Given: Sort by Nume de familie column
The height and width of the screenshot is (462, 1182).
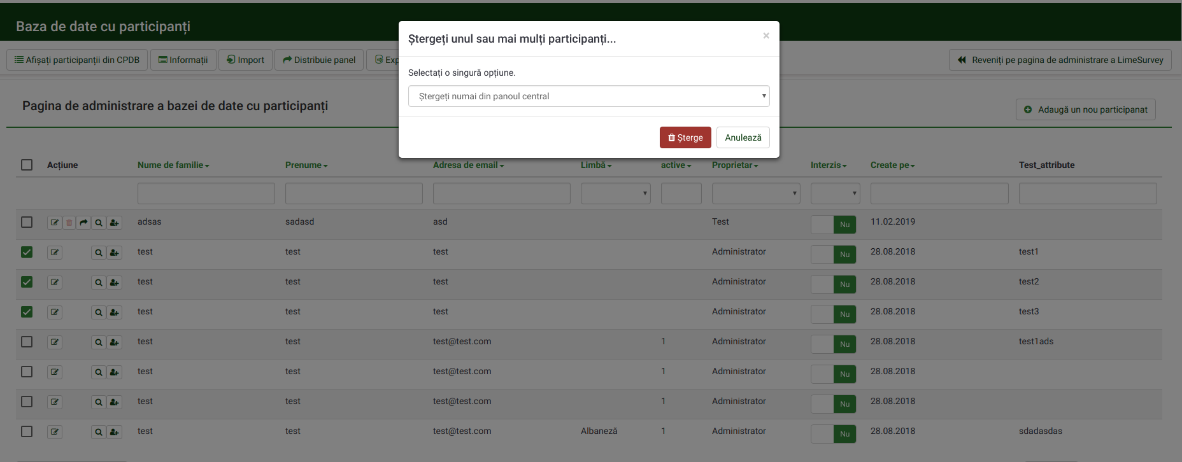Looking at the screenshot, I should pos(173,165).
